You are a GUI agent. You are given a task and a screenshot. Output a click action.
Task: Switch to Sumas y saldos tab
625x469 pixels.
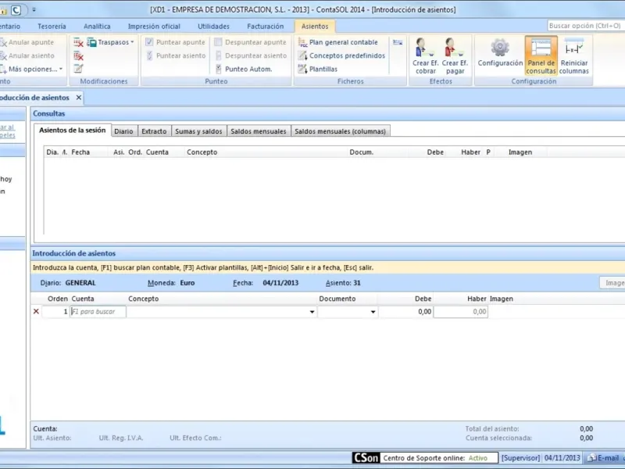pyautogui.click(x=198, y=131)
